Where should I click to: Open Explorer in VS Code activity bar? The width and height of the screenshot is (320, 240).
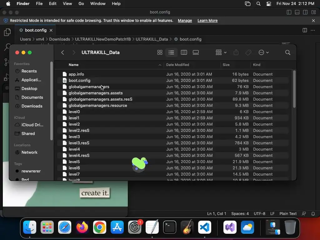click(7, 32)
